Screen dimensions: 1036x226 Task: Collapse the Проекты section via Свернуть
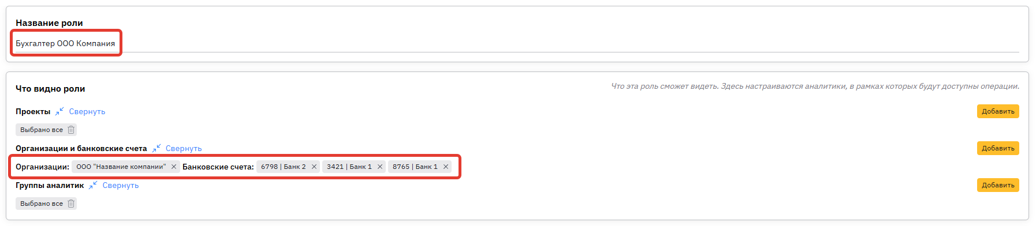coord(87,111)
